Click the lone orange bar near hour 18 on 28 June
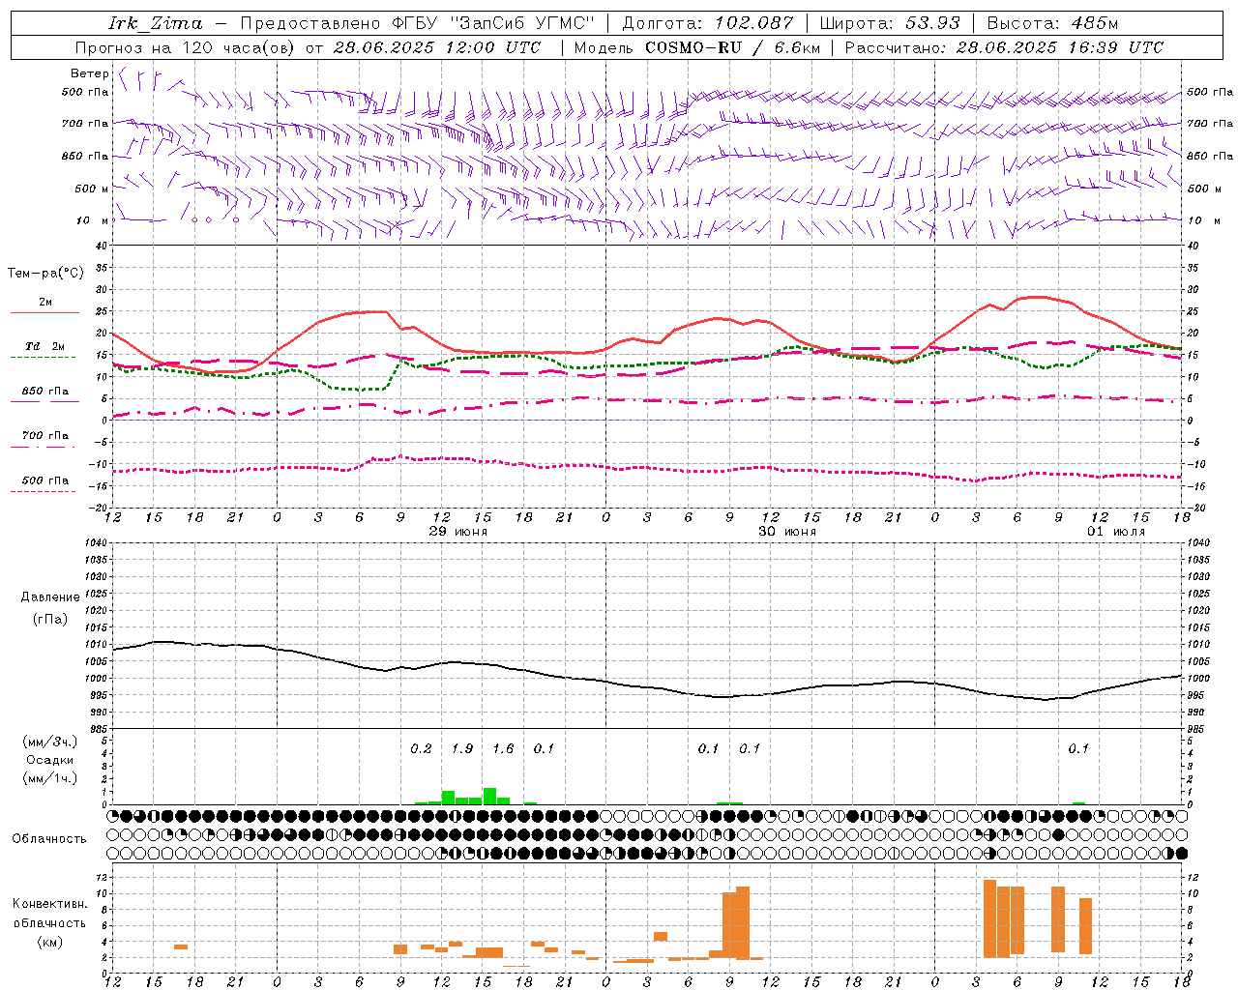Viewport: 1238px width, 990px height. coord(181,946)
